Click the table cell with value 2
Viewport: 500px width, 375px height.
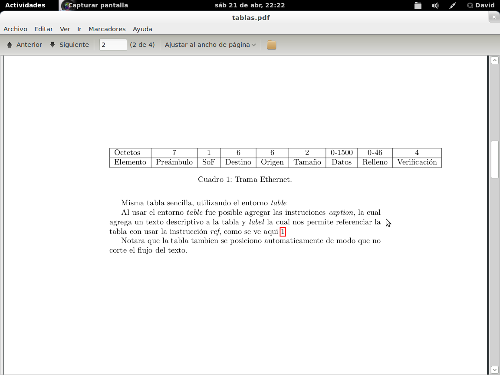coord(307,153)
